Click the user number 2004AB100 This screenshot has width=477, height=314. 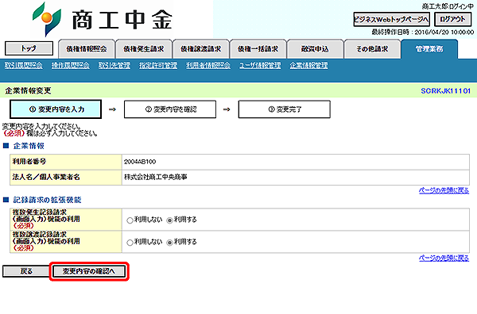pos(140,162)
